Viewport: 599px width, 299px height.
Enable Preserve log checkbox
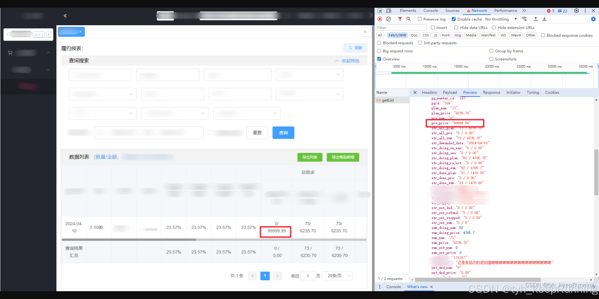tap(420, 19)
